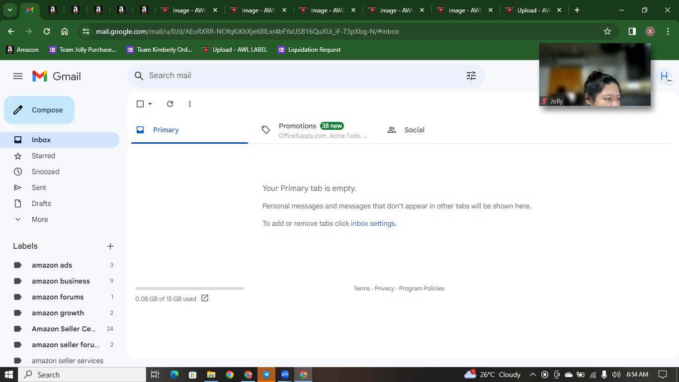This screenshot has height=382, width=679.
Task: Open a new browser tab
Action: 577,10
